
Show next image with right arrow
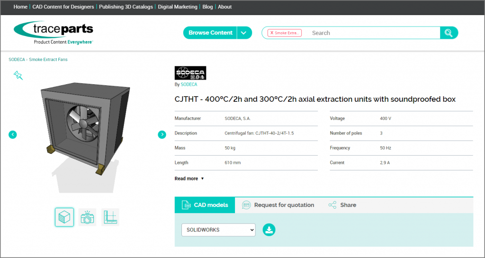tap(162, 134)
